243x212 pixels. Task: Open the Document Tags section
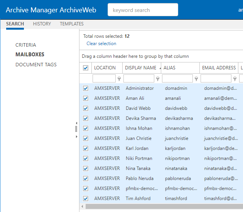(x=36, y=65)
